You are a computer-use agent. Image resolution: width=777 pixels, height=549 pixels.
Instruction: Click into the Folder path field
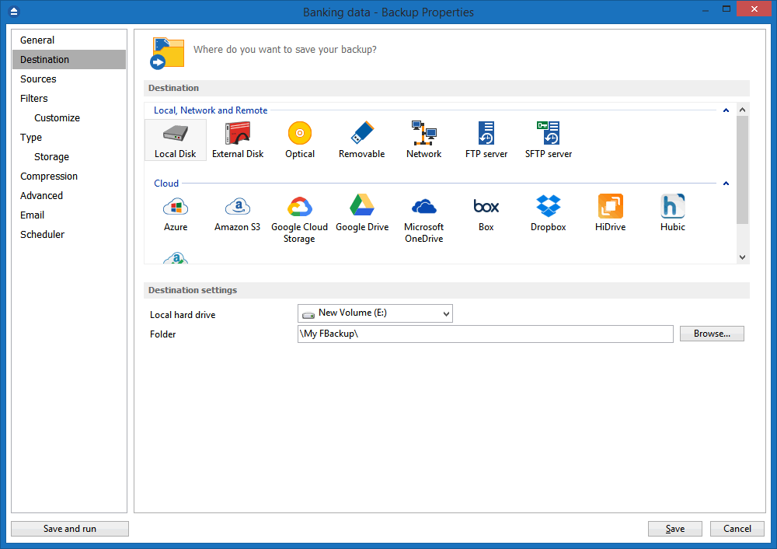pyautogui.click(x=485, y=334)
